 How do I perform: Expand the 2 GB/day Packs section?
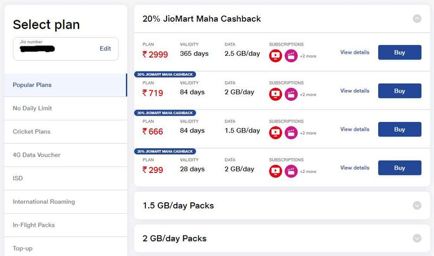[x=417, y=238]
